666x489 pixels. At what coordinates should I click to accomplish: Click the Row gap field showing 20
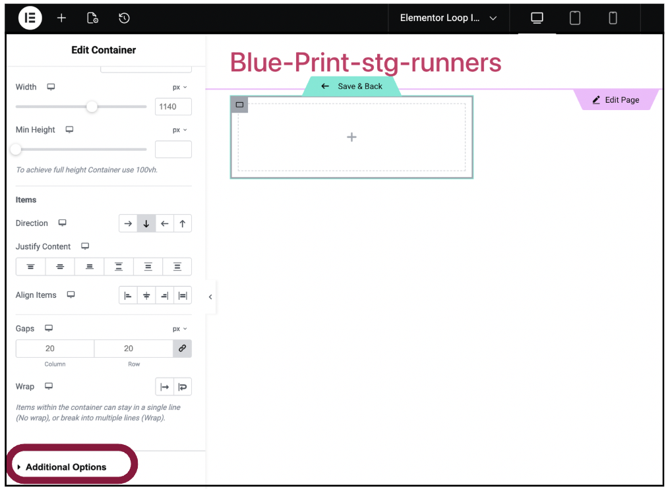pyautogui.click(x=133, y=349)
